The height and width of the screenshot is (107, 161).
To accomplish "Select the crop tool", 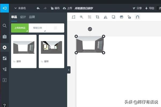I will (x=97, y=17).
